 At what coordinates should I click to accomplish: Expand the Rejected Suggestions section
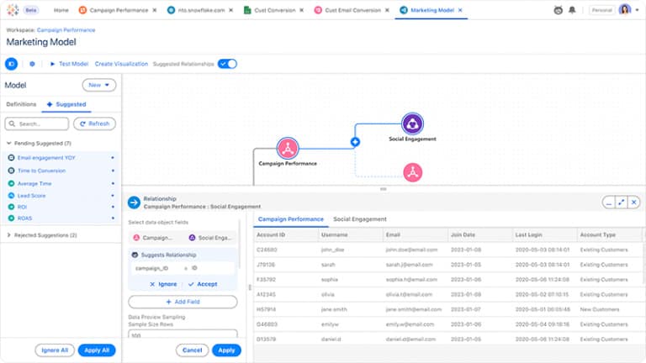pos(8,235)
